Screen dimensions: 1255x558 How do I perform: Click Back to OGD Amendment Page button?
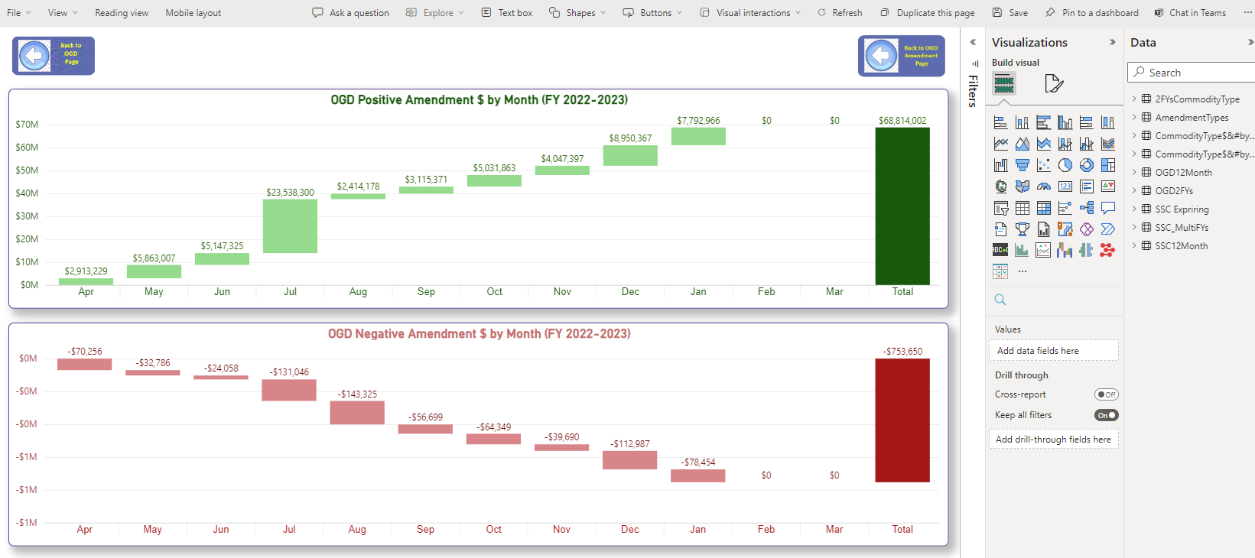[x=902, y=56]
